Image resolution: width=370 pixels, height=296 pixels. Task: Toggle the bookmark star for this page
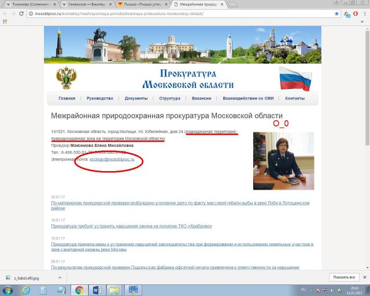(336, 14)
